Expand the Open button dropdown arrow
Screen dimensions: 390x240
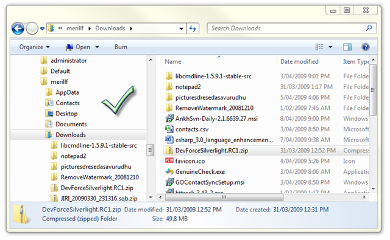click(x=97, y=47)
